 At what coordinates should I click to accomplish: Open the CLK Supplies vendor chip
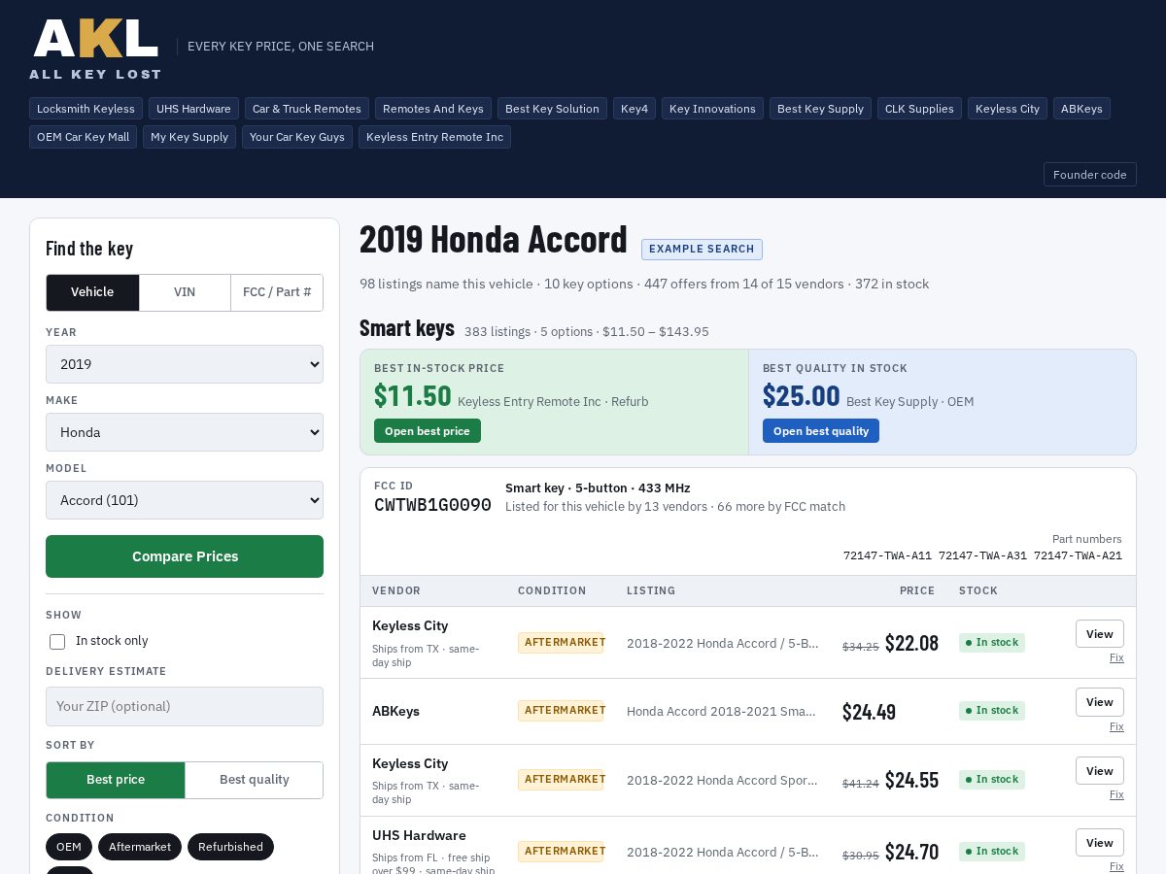point(919,109)
